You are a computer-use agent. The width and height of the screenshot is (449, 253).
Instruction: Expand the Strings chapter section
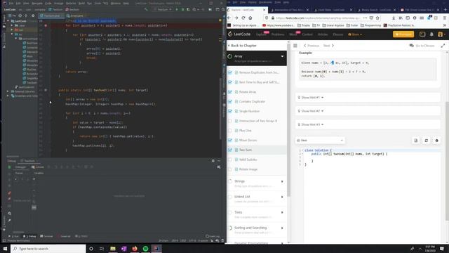[282, 181]
